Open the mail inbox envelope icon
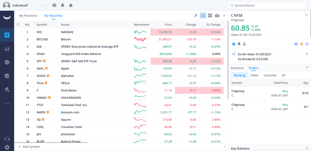 pos(54,5)
